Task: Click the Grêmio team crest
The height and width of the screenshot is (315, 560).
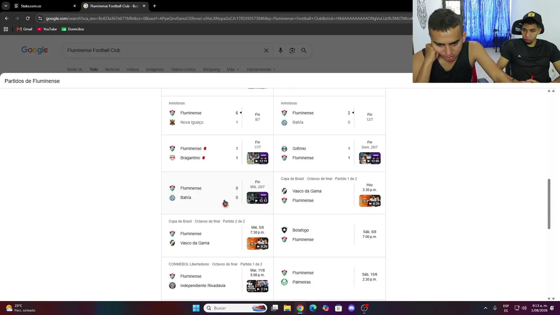Action: tap(284, 149)
